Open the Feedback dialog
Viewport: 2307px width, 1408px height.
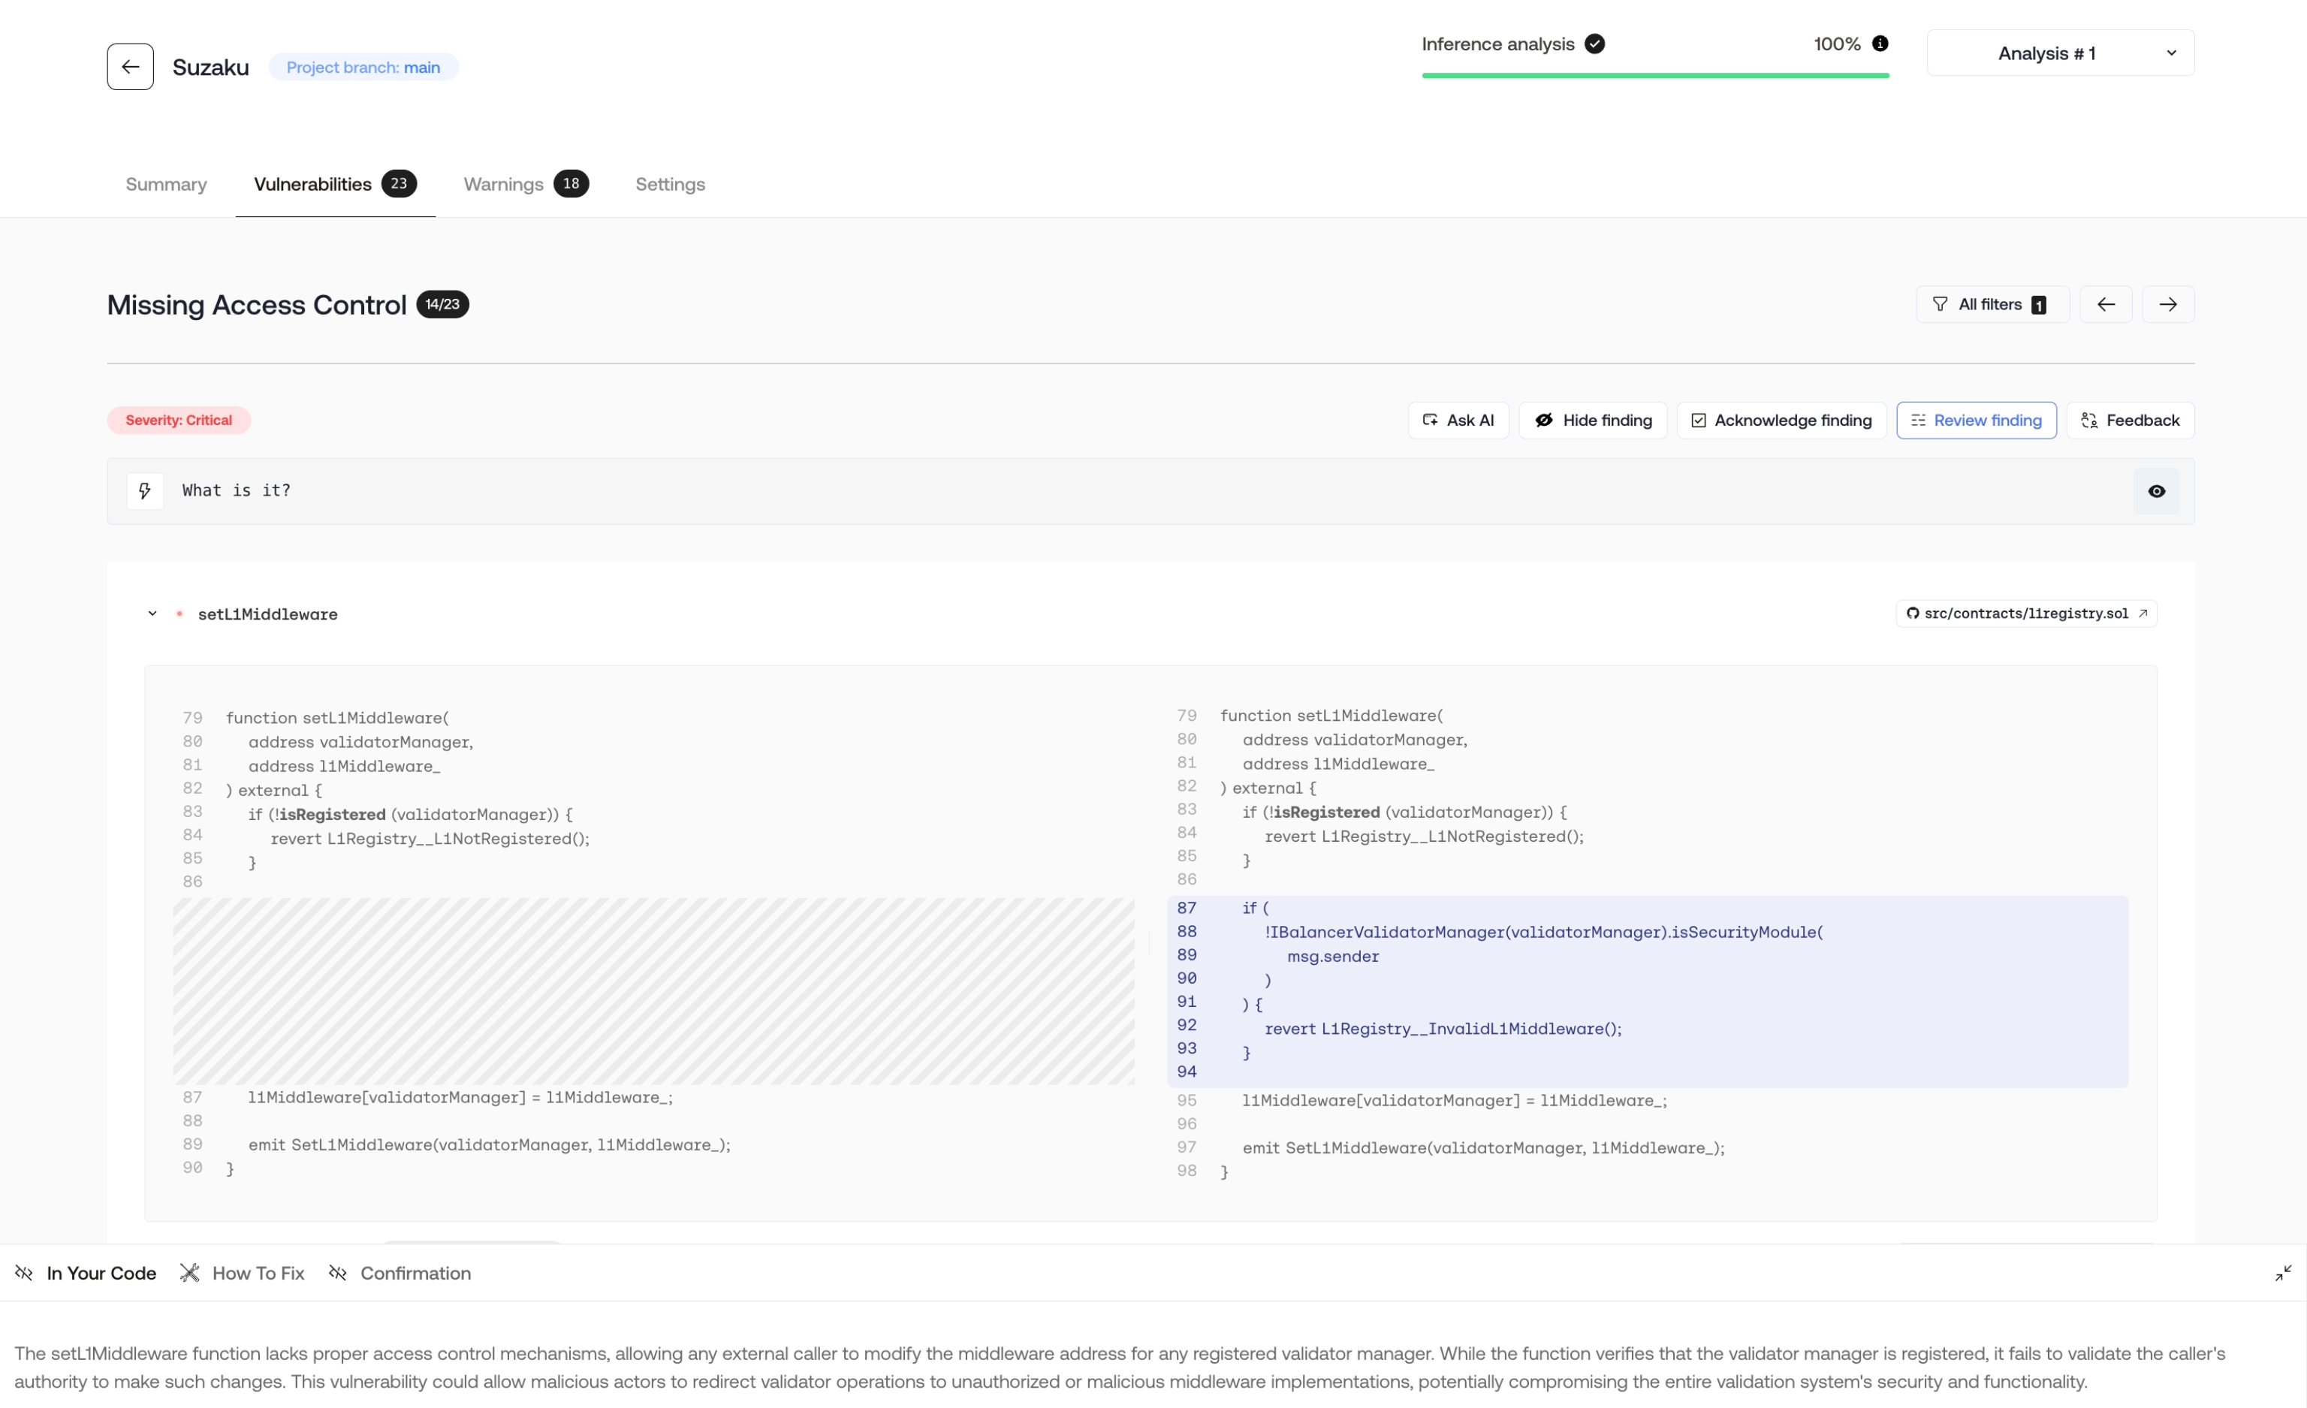(x=2129, y=421)
